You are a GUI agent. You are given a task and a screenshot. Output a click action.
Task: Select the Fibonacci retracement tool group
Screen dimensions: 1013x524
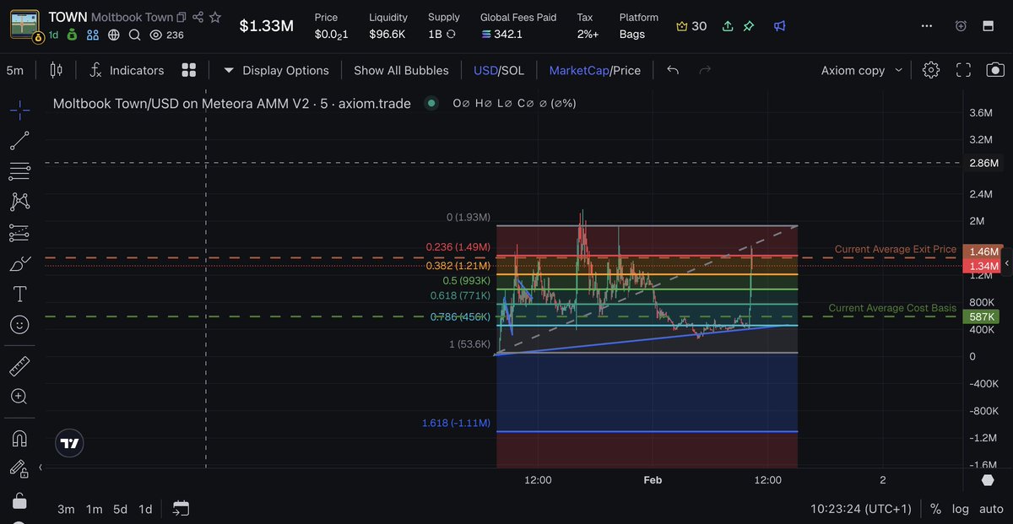pyautogui.click(x=19, y=171)
